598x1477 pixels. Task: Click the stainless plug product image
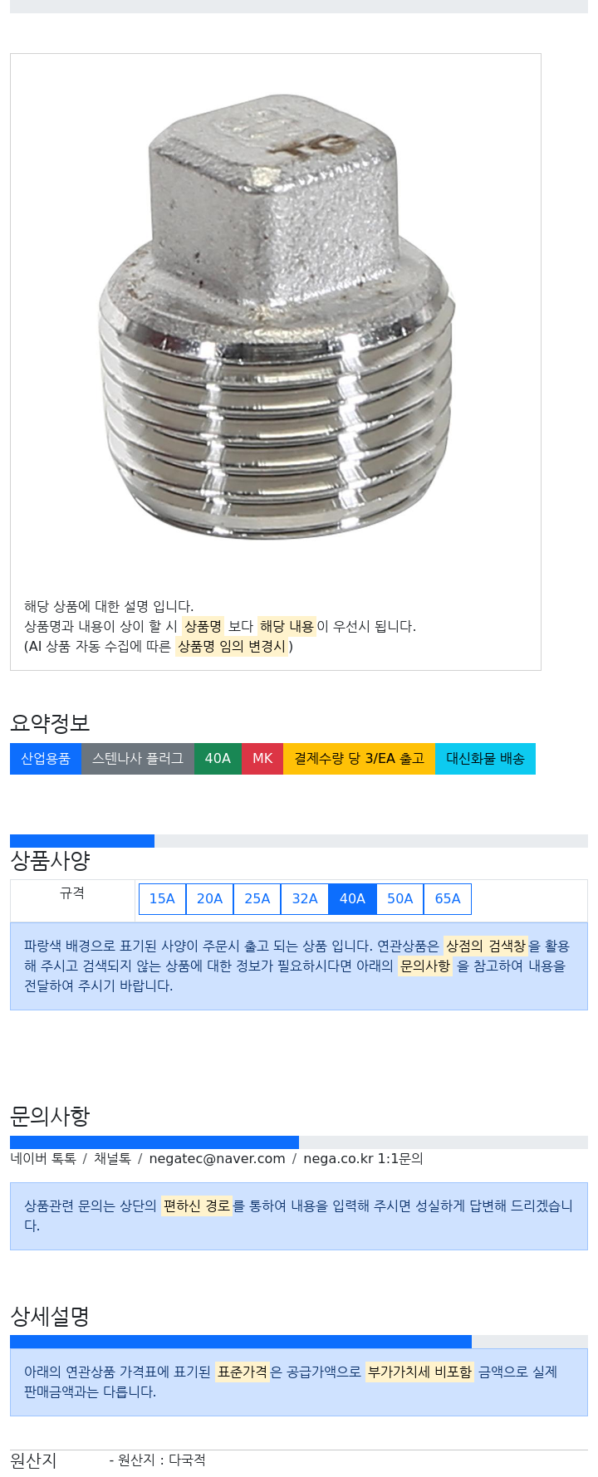[x=277, y=318]
